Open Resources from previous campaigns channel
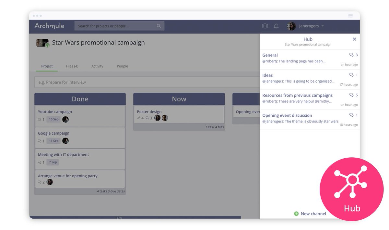The width and height of the screenshot is (389, 230). tap(310, 99)
